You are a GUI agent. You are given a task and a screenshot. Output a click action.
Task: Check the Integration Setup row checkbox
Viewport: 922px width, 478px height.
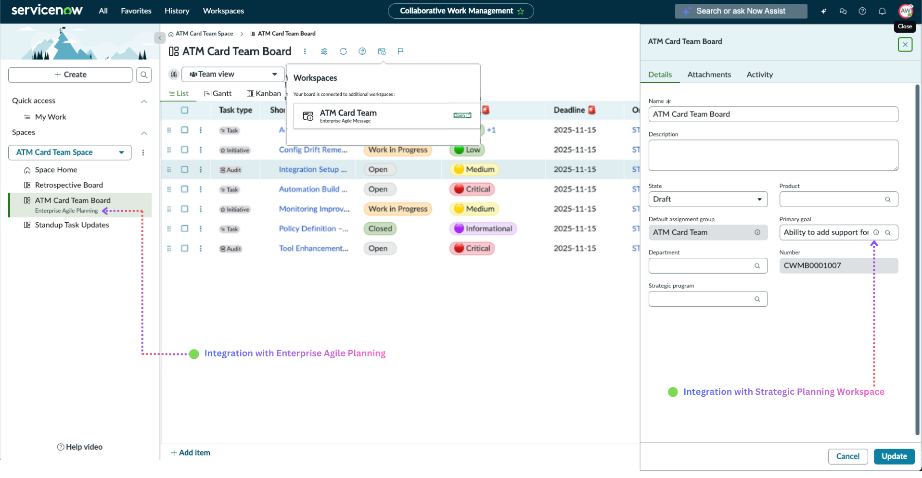click(185, 169)
